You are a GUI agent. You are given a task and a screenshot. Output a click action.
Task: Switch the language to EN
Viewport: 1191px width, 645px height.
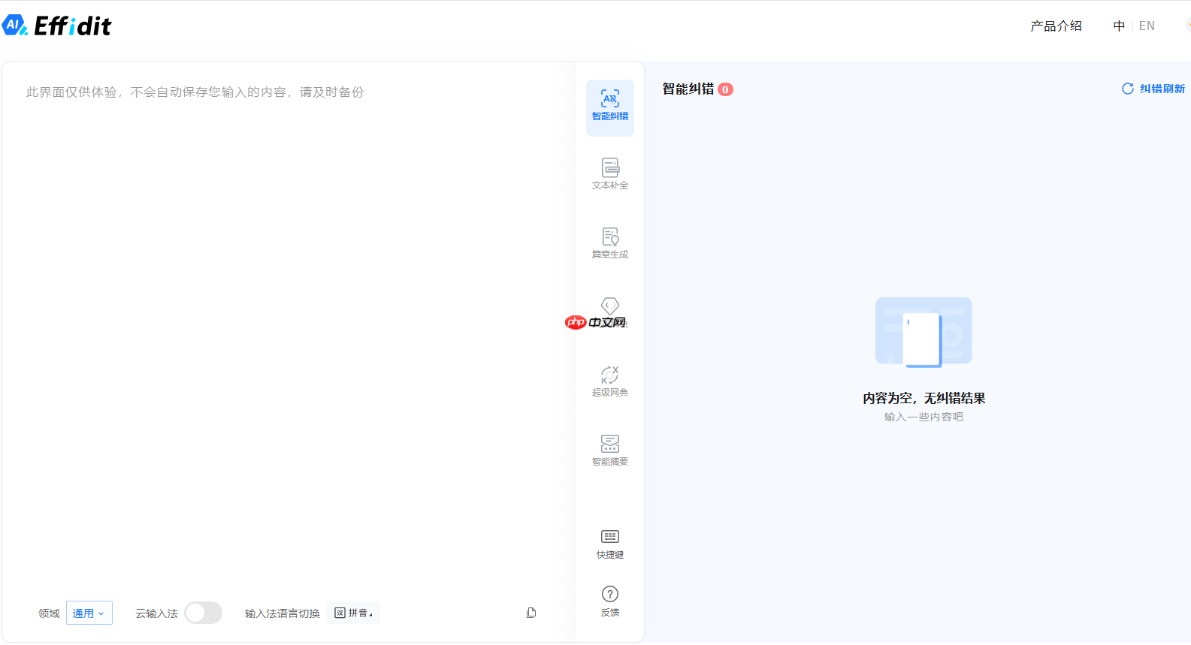pyautogui.click(x=1147, y=26)
